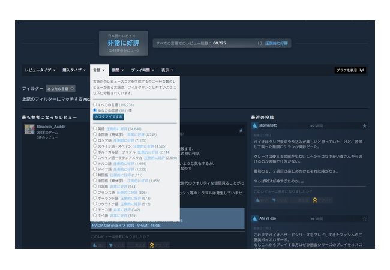Select スペイン語 - スペイン radio button

pyautogui.click(x=95, y=146)
